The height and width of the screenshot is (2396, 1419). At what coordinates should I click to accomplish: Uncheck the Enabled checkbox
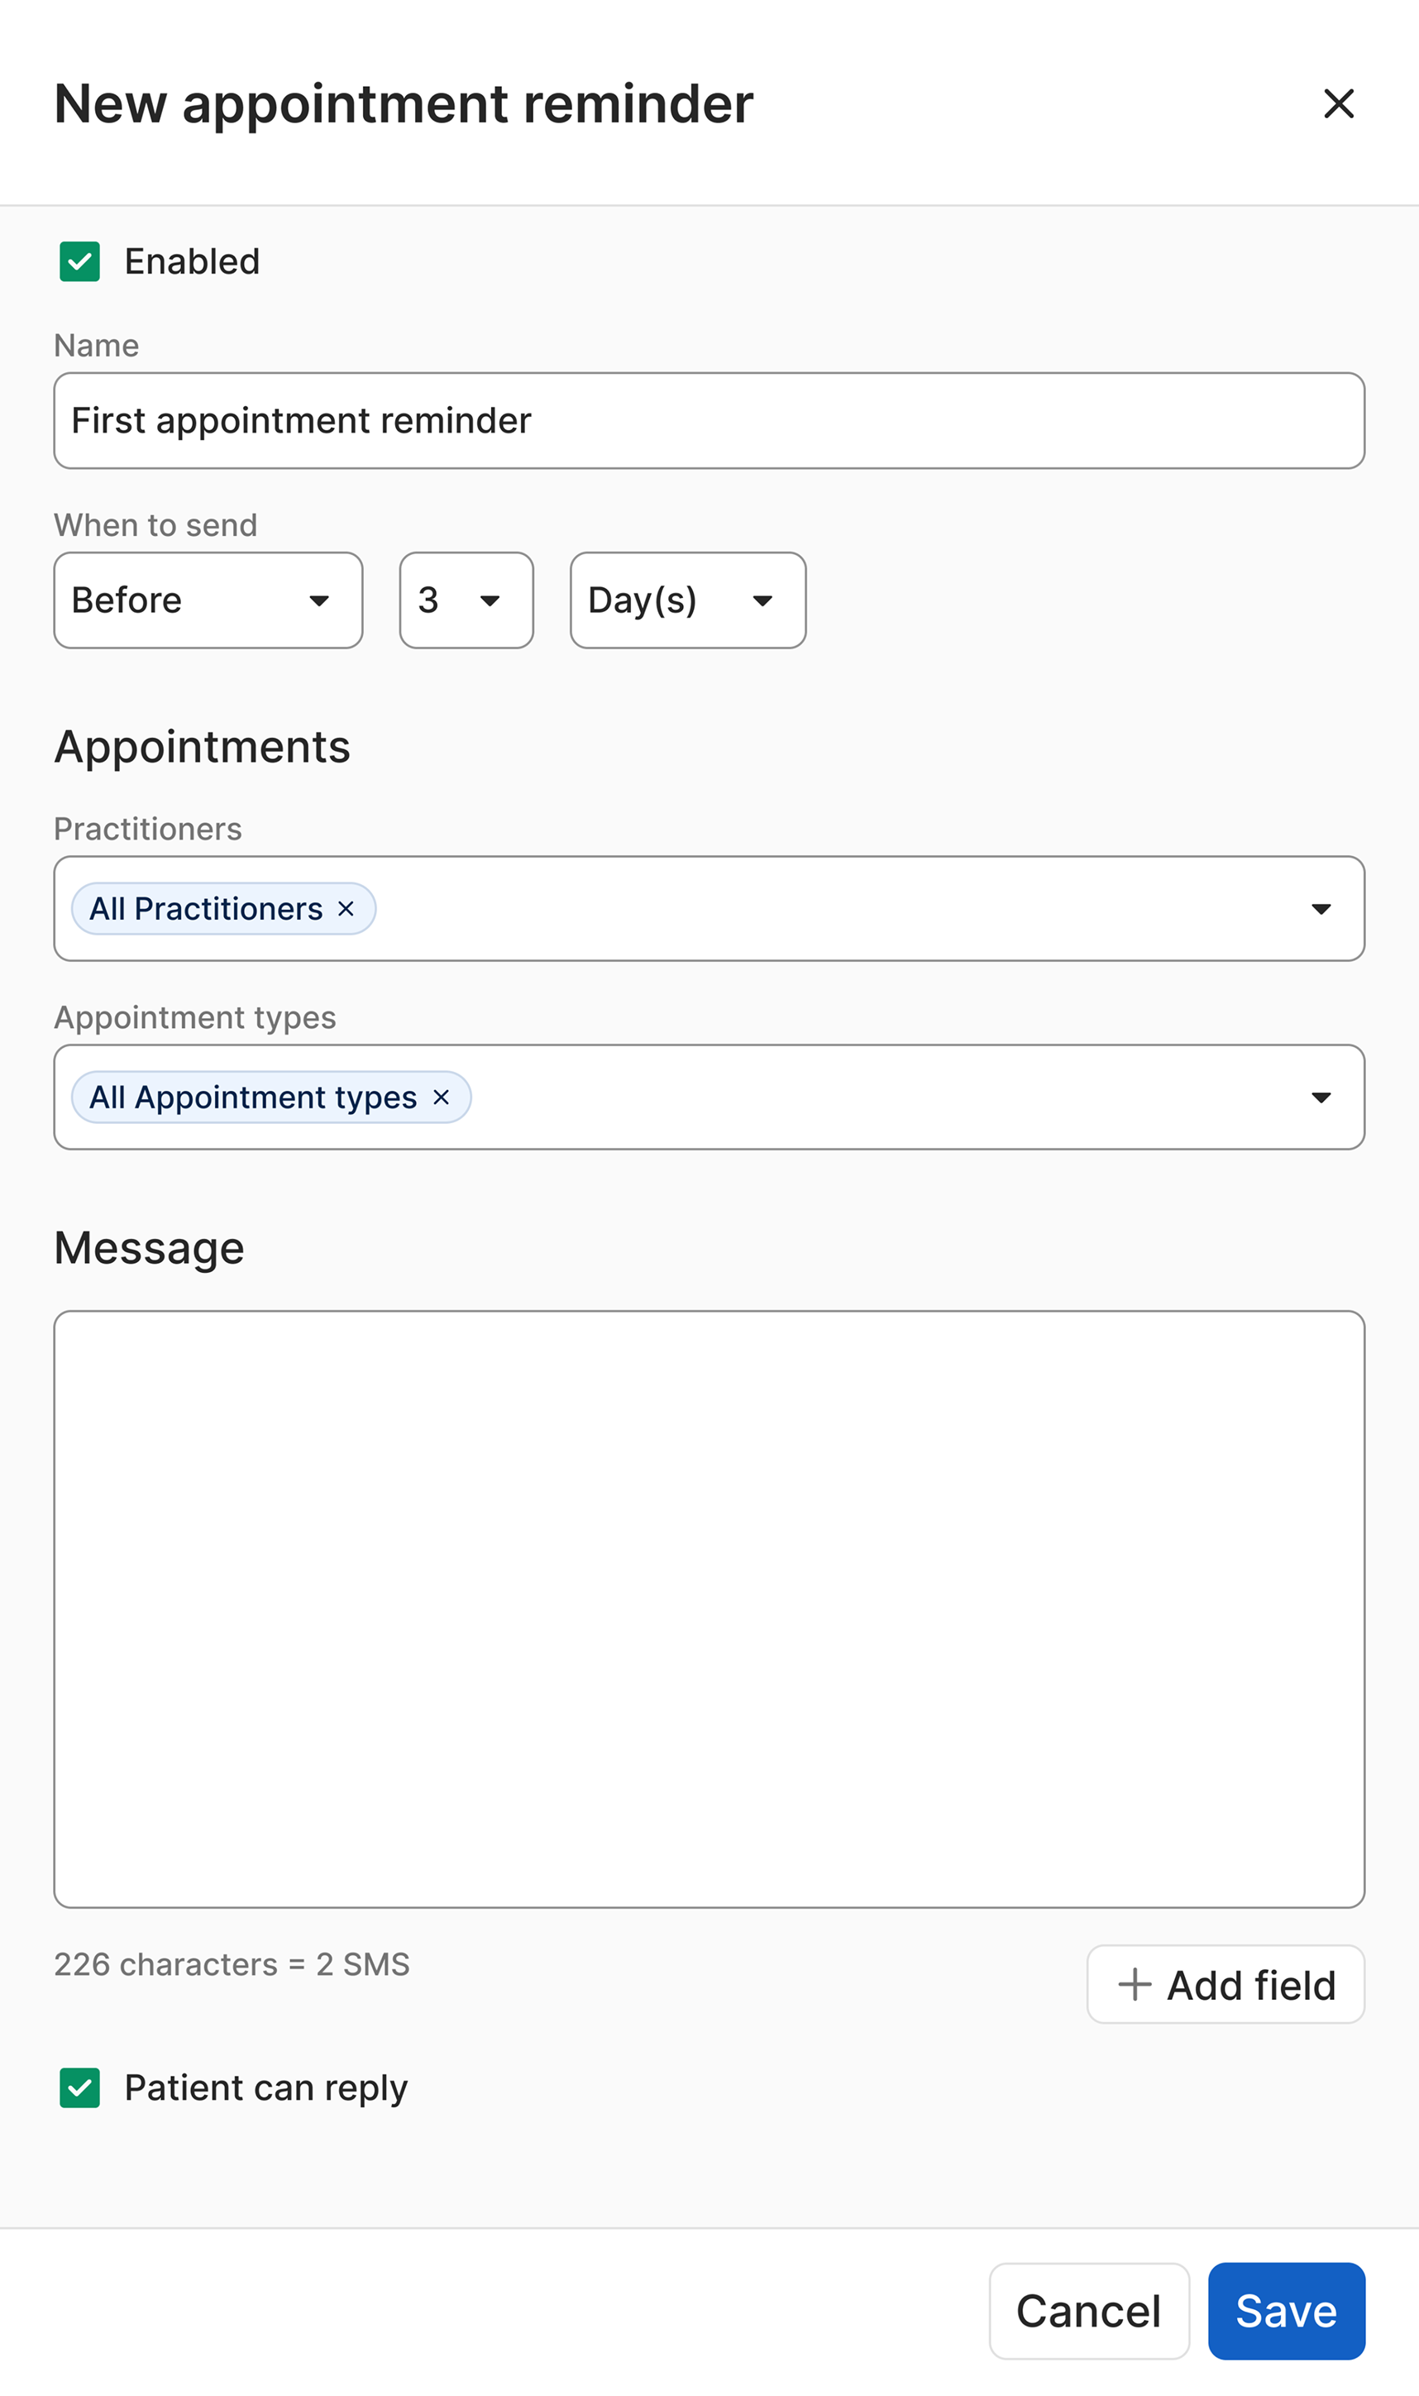point(79,261)
